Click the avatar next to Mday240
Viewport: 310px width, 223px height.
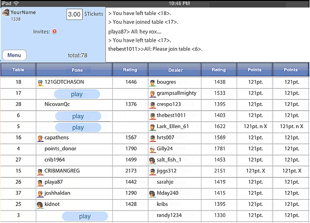pyautogui.click(x=152, y=194)
